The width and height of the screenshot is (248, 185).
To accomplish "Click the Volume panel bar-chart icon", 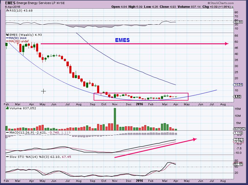I will click(8, 108).
